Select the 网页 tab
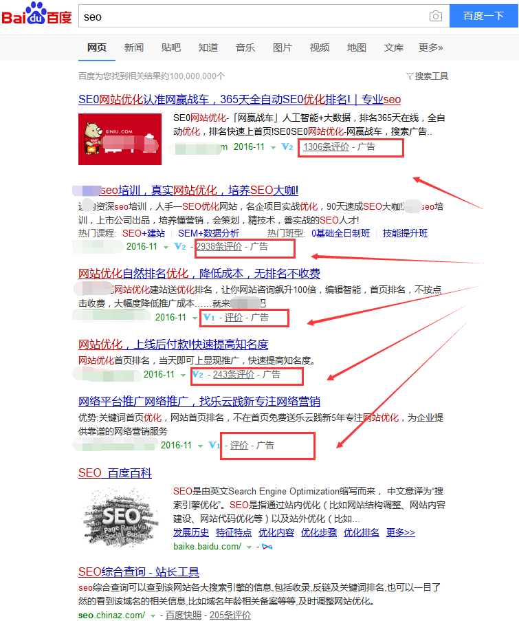The height and width of the screenshot is (621, 519). pyautogui.click(x=97, y=48)
